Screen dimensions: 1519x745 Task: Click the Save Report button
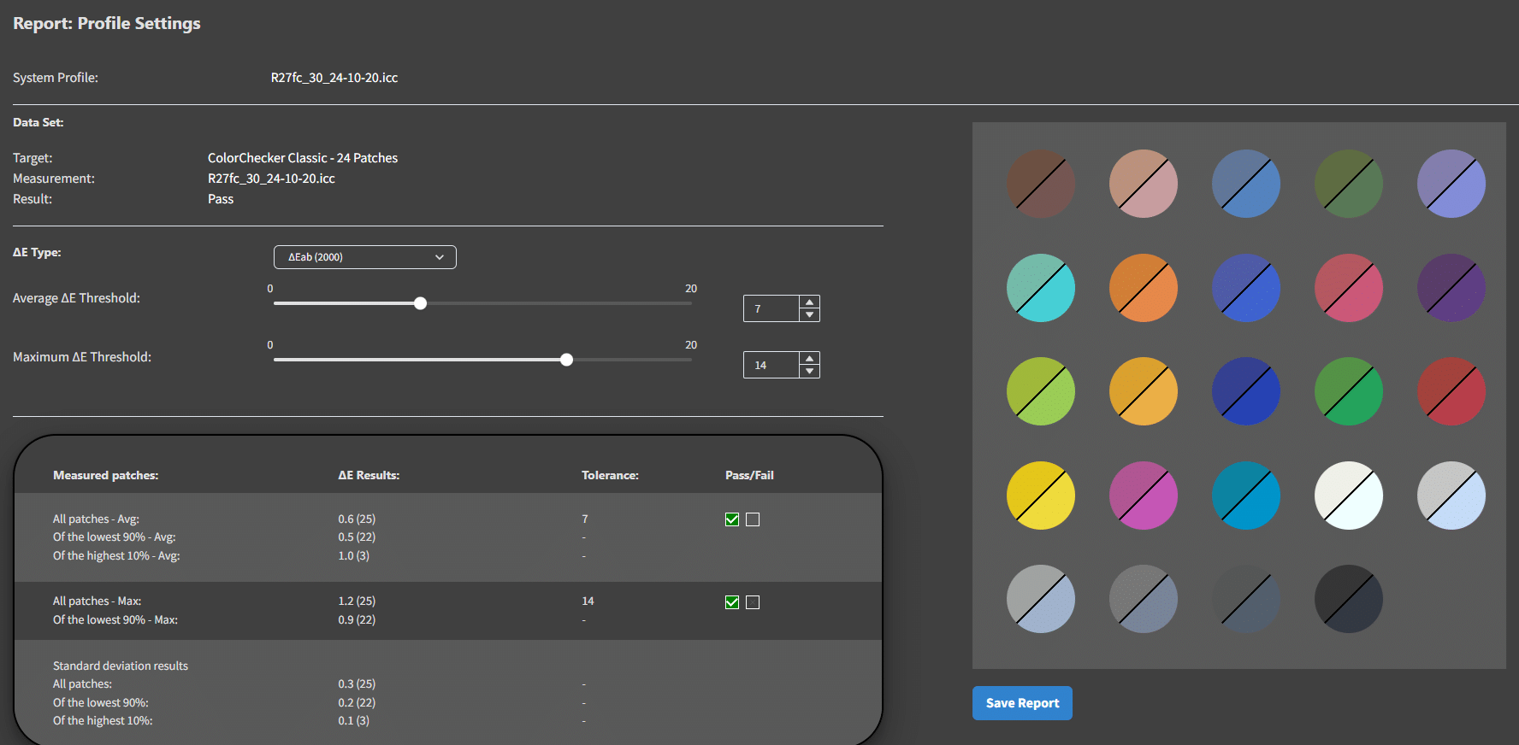tap(1021, 703)
